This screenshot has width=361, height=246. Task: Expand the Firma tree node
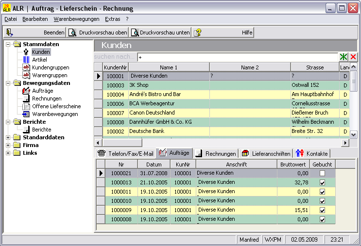(8, 145)
